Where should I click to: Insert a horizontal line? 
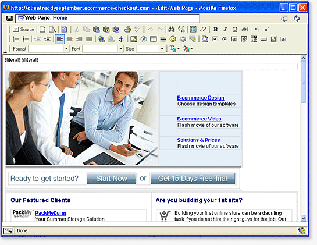(x=163, y=39)
